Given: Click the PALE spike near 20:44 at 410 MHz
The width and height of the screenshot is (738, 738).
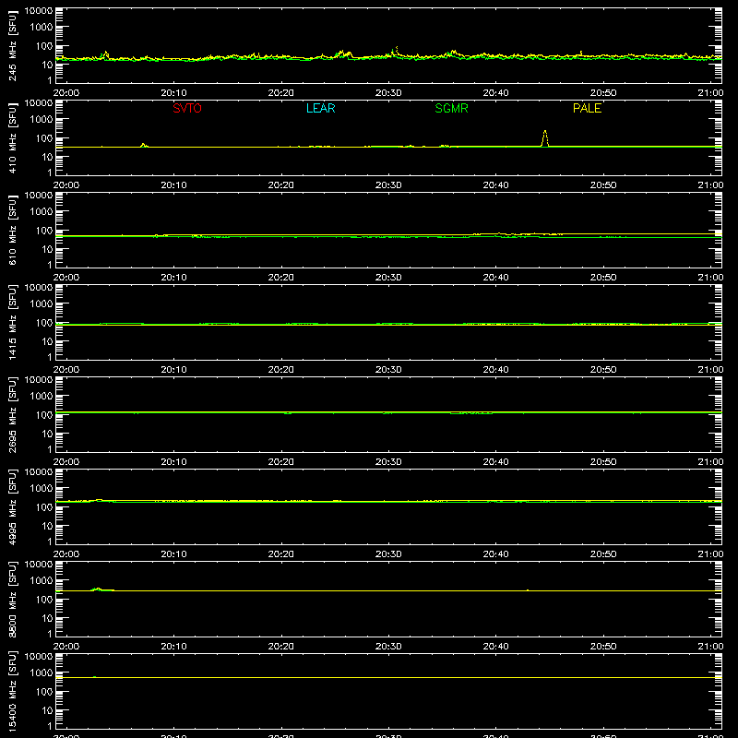Looking at the screenshot, I should pos(545,138).
